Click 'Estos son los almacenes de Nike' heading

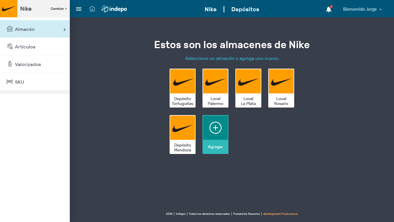(232, 45)
